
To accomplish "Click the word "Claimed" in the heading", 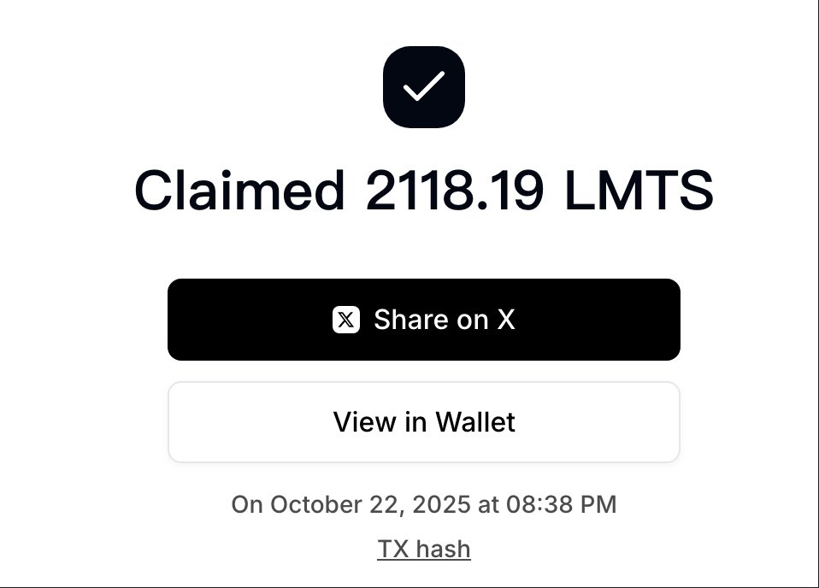I will coord(240,190).
